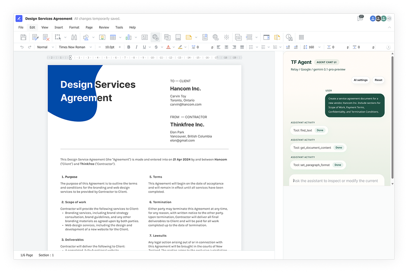This screenshot has height=273, width=408.
Task: Click decrease indent icon
Action: (288, 47)
